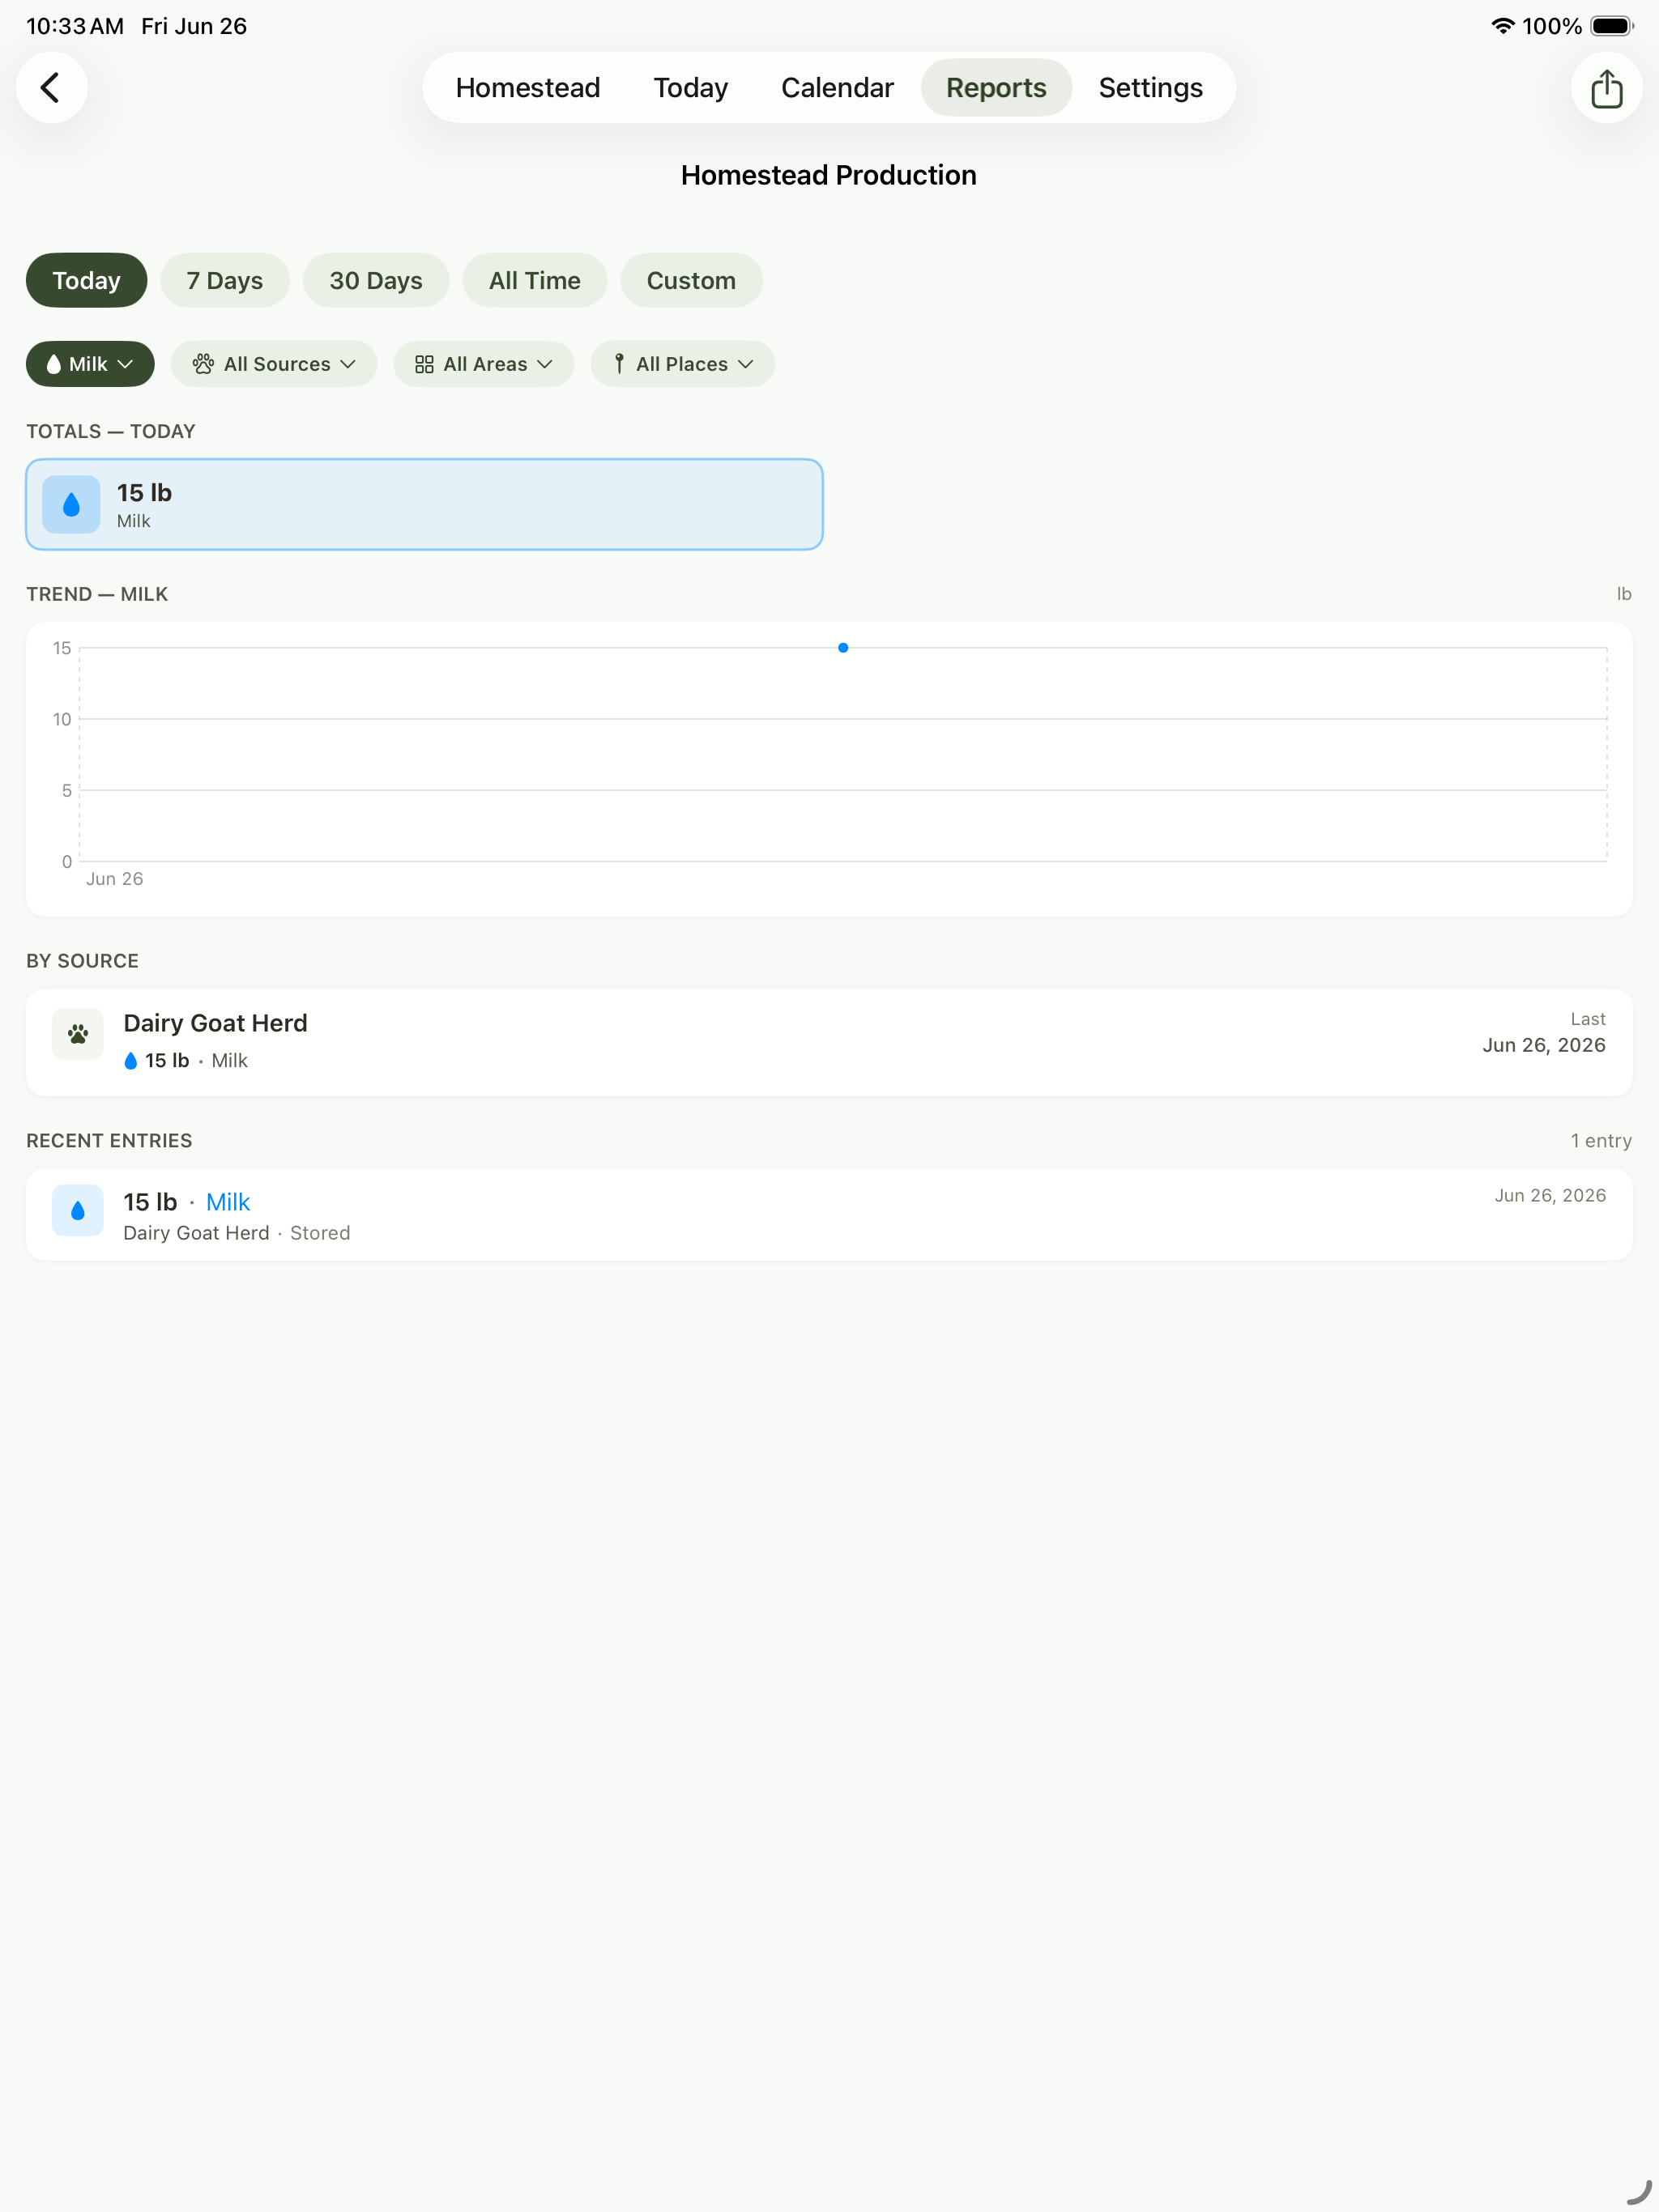Click the paw icon beside Dairy Goat Herd
The image size is (1659, 2212).
click(x=78, y=1034)
